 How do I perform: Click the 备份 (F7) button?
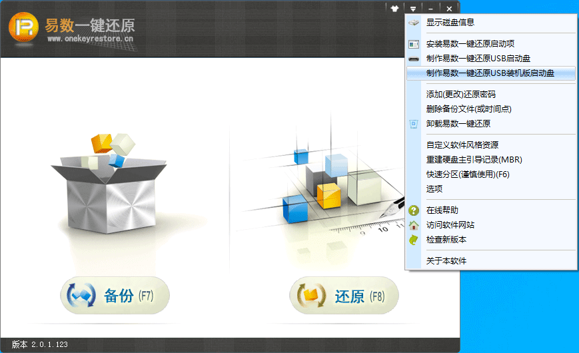[115, 296]
